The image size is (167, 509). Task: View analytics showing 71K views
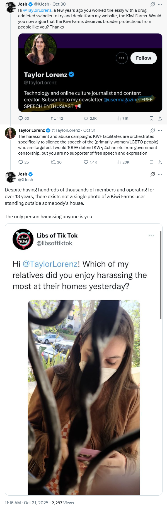(122, 118)
